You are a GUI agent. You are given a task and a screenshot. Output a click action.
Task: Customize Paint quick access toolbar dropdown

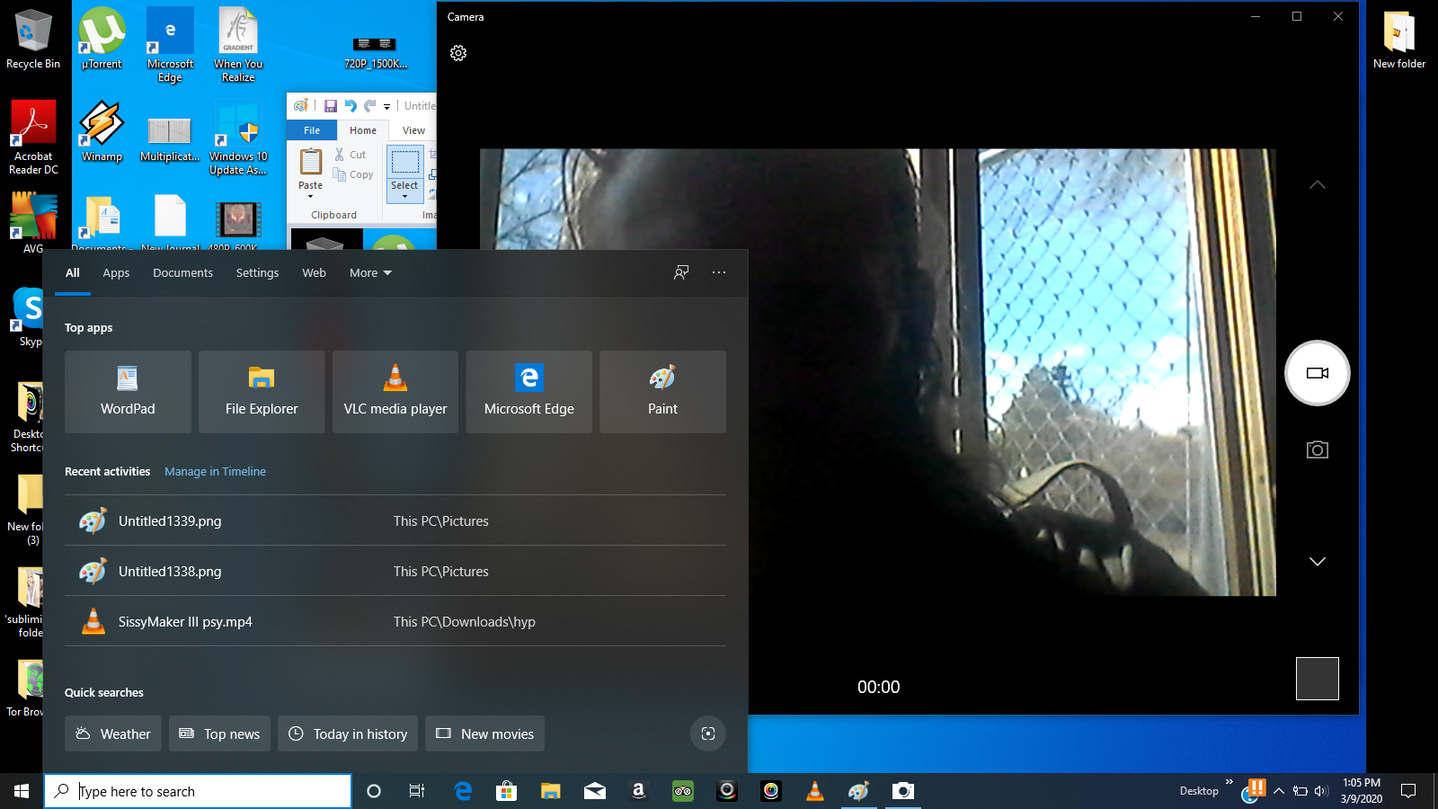(x=387, y=106)
